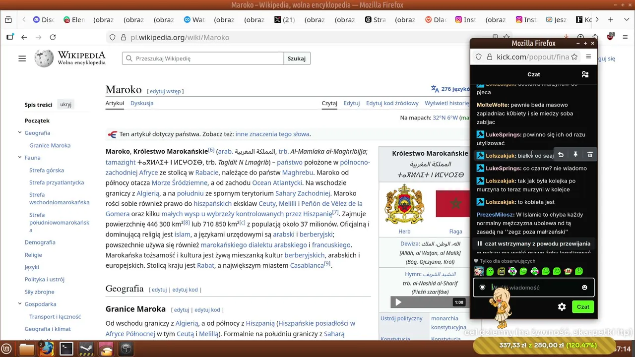Select the Edytuj tab

[351, 103]
